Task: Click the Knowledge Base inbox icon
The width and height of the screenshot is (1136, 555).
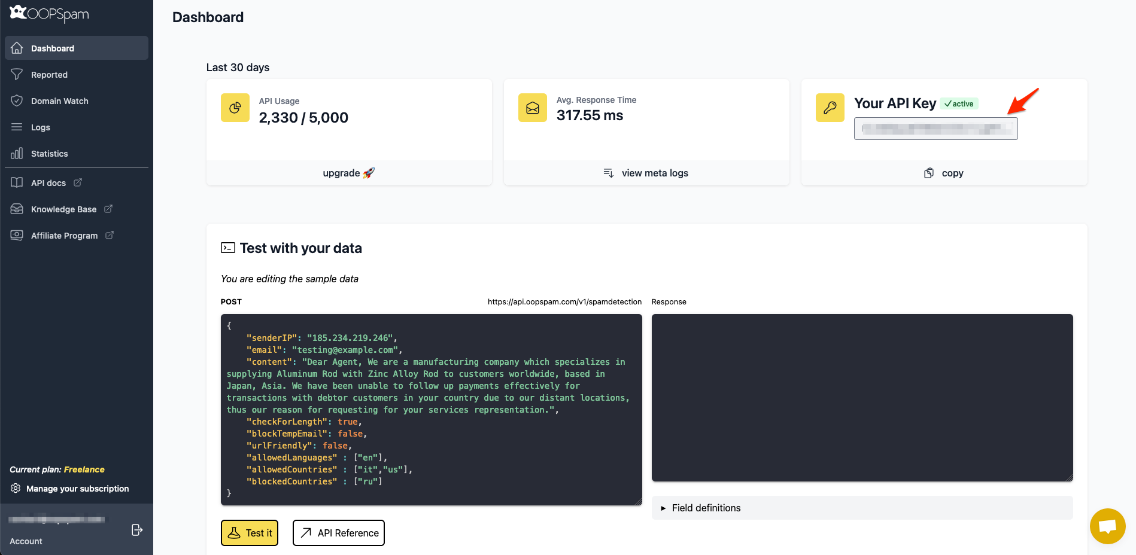Action: (x=17, y=209)
